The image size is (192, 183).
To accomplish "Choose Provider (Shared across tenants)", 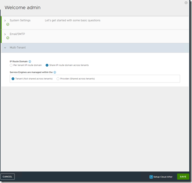I will click(x=58, y=79).
